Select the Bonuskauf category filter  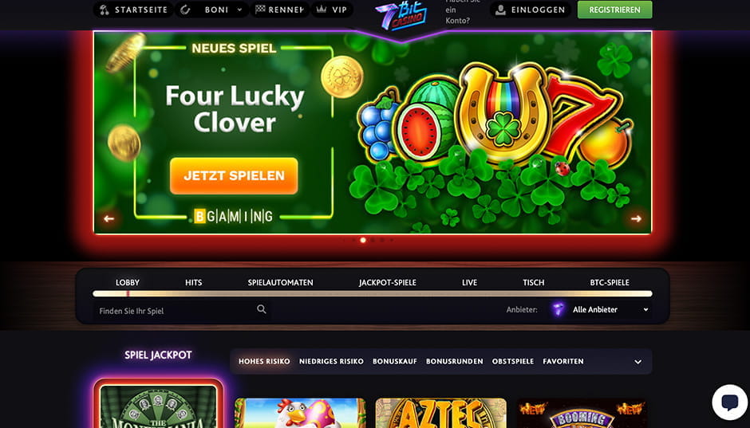pyautogui.click(x=395, y=361)
